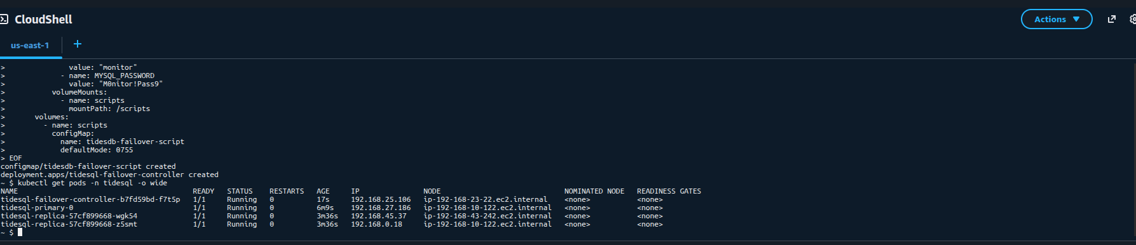Click the 'name: MYSQL_PASSWORD' line
This screenshot has height=245, width=1136.
107,76
